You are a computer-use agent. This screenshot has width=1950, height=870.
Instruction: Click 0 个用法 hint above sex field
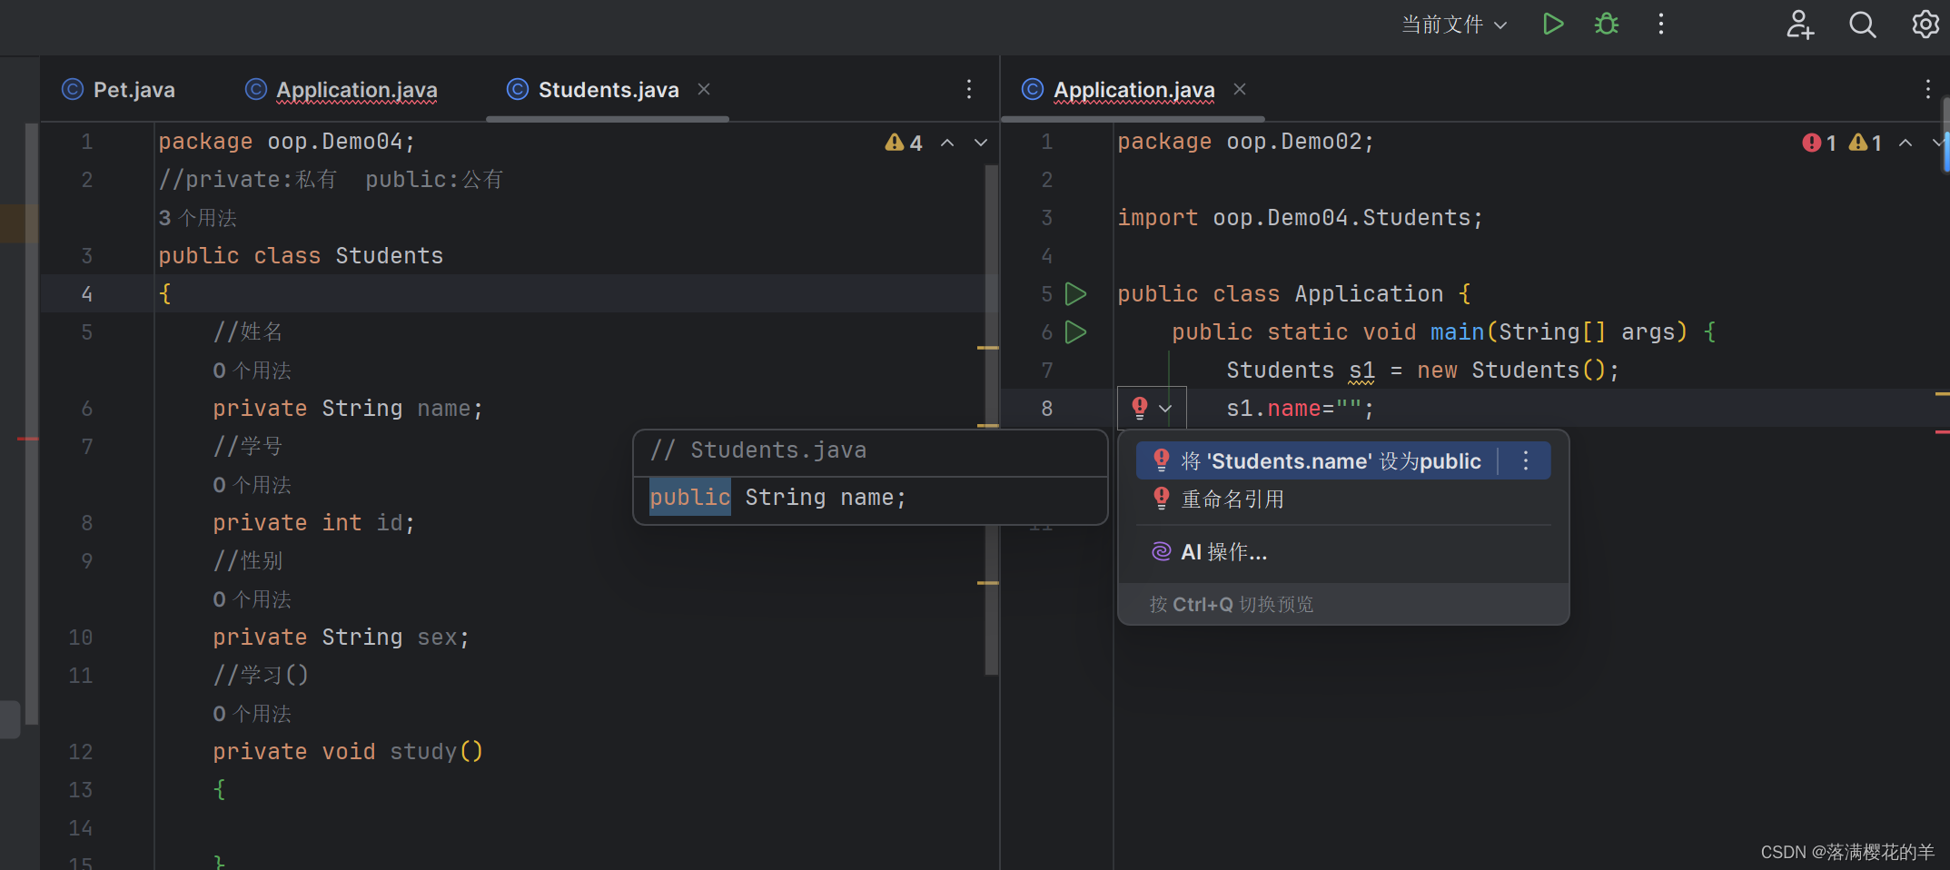tap(252, 599)
